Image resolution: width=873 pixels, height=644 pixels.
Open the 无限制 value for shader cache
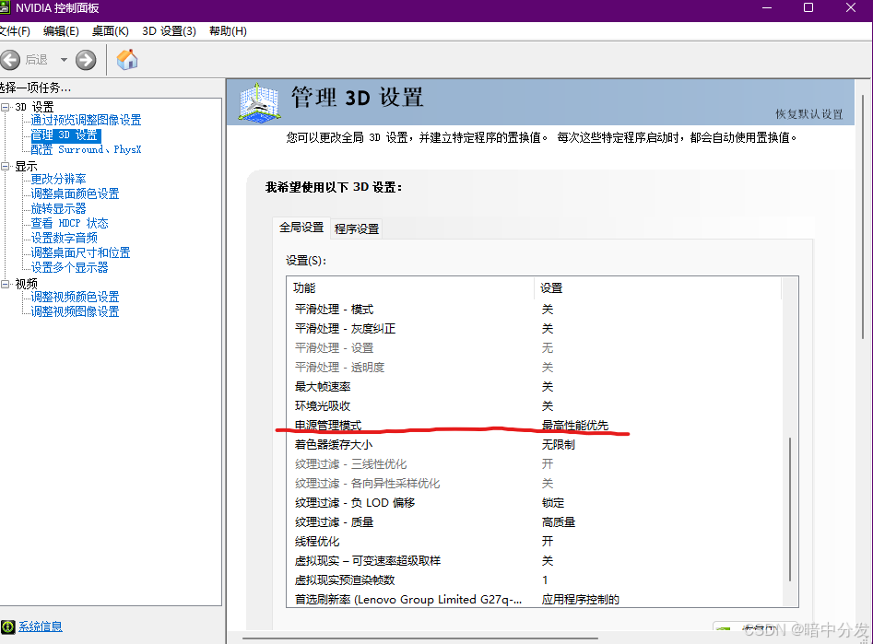click(559, 445)
